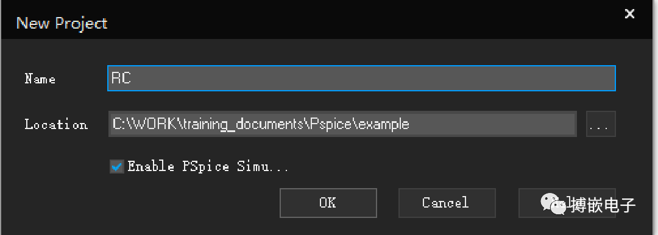Screen dimensions: 658x235
Task: Click into the Location path field
Action: coord(342,124)
